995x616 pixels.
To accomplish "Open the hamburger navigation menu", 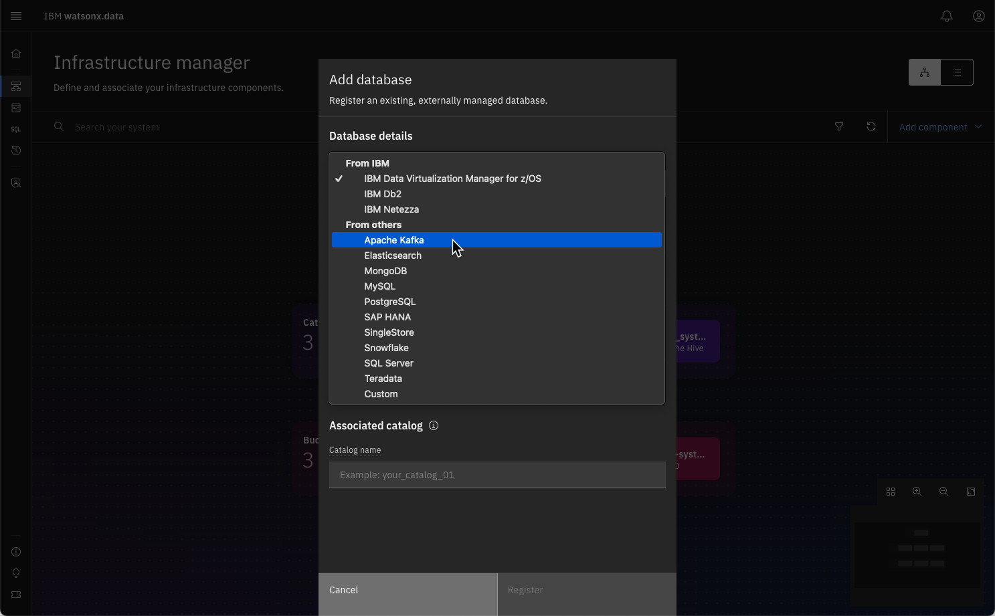I will click(16, 16).
